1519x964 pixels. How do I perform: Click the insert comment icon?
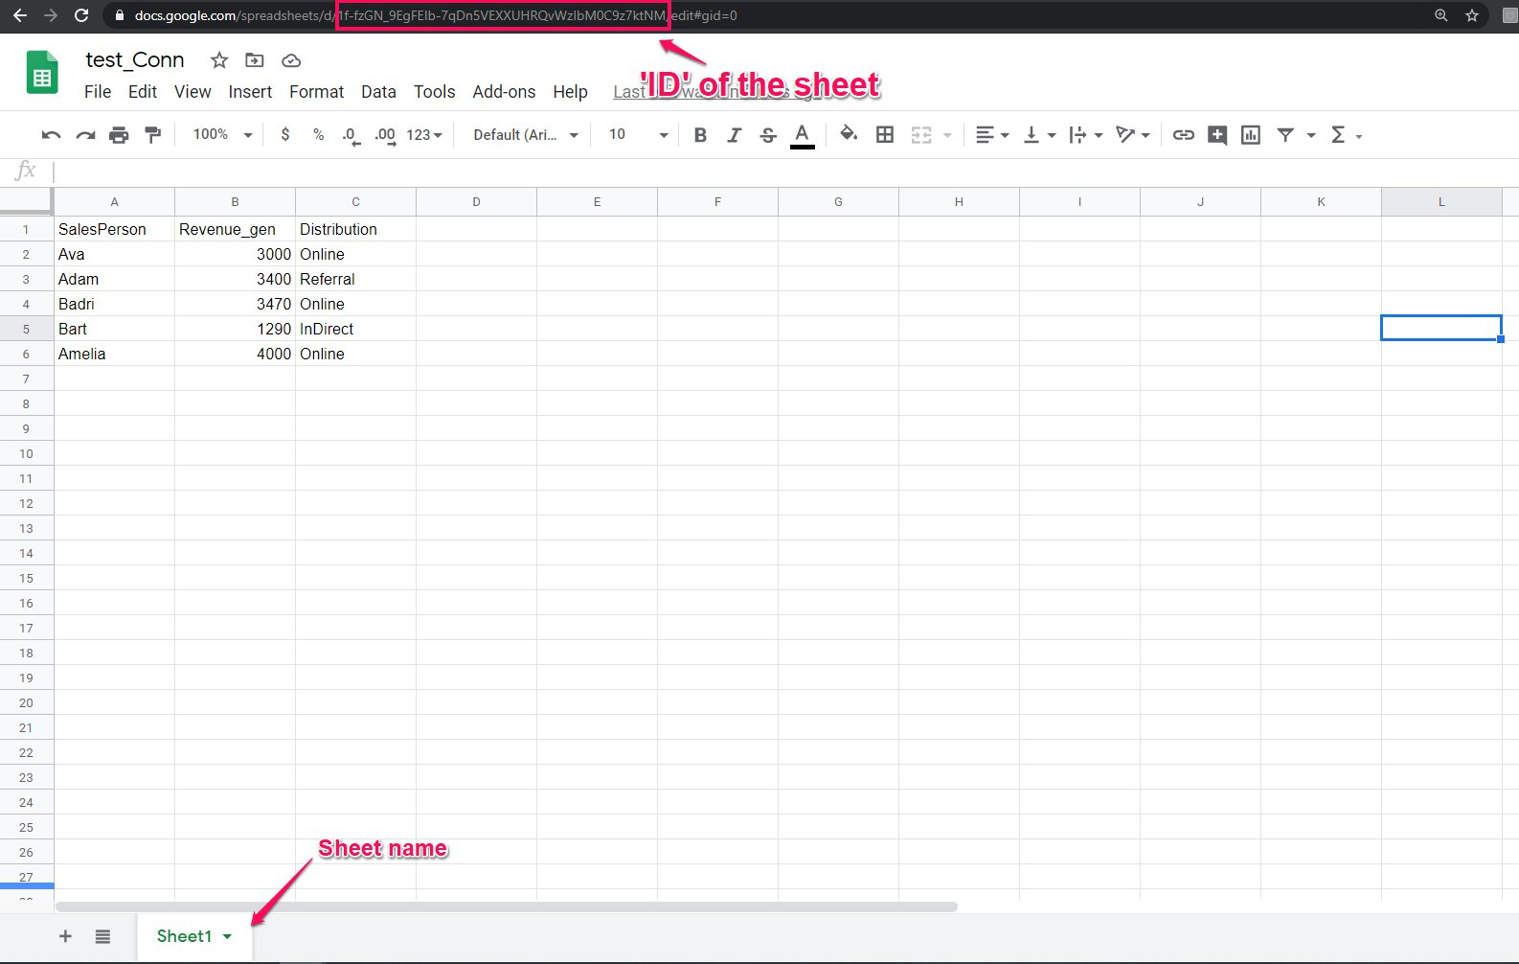pyautogui.click(x=1217, y=135)
